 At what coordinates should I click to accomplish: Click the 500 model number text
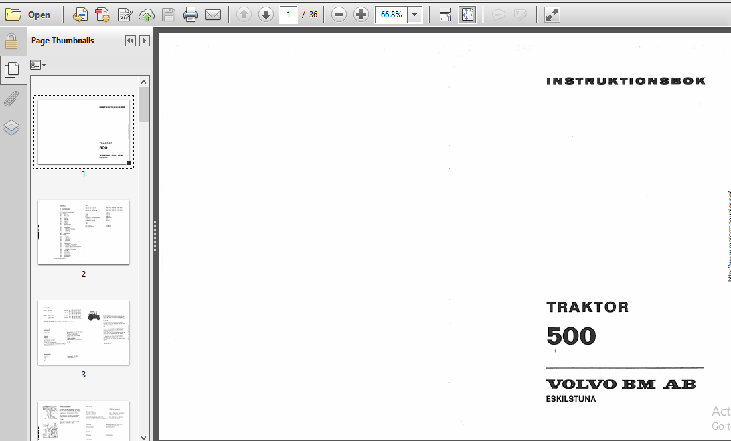571,336
